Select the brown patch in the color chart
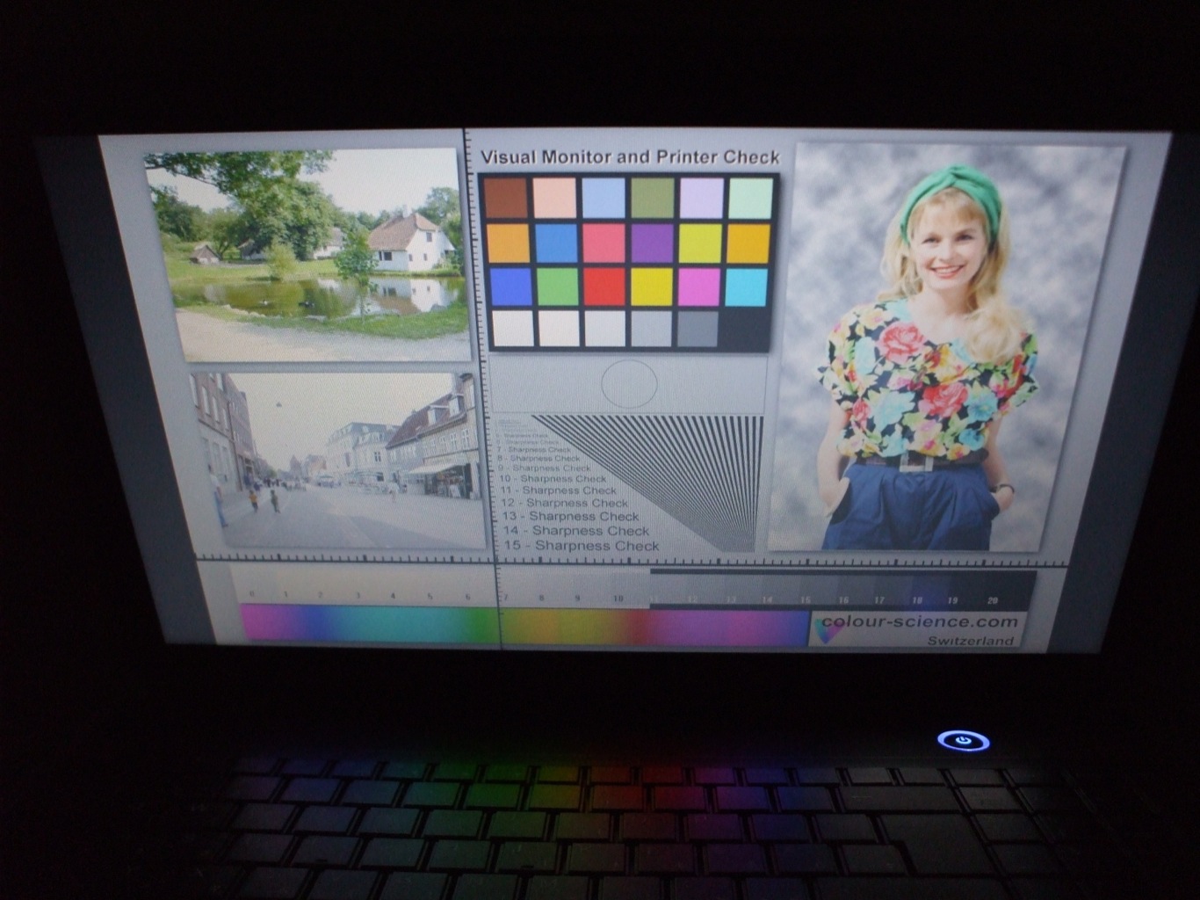The height and width of the screenshot is (900, 1200). click(x=505, y=198)
